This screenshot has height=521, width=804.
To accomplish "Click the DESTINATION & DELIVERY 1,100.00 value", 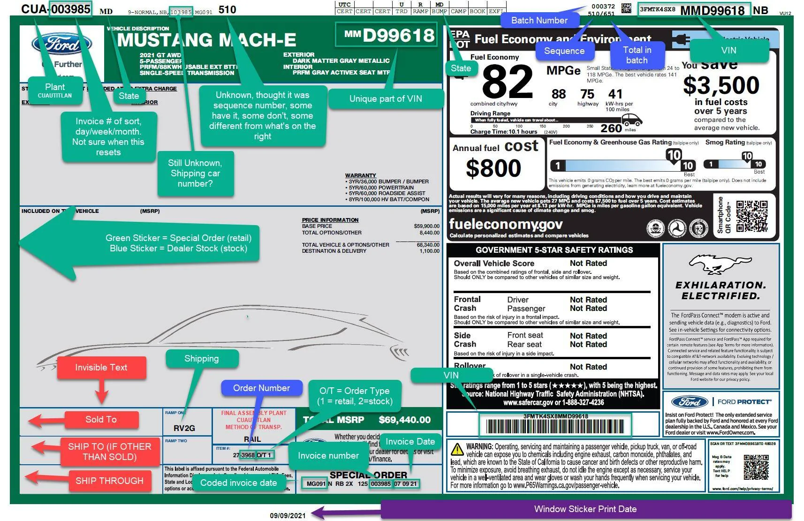I will pos(429,251).
